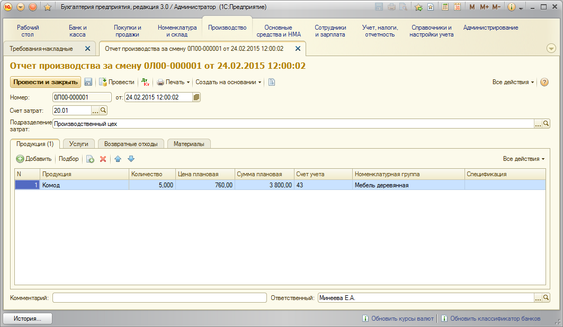Click the Подбор button
Viewport: 563px width, 327px height.
68,159
